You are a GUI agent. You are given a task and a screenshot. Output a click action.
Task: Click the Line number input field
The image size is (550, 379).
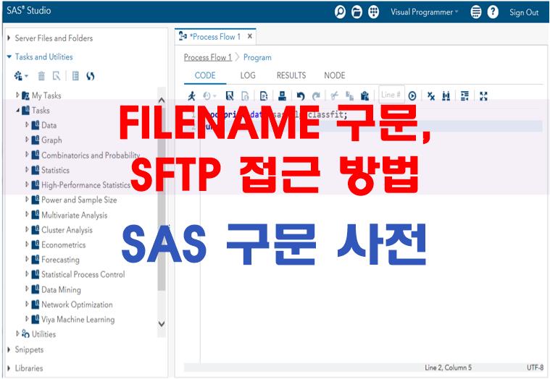click(x=391, y=95)
